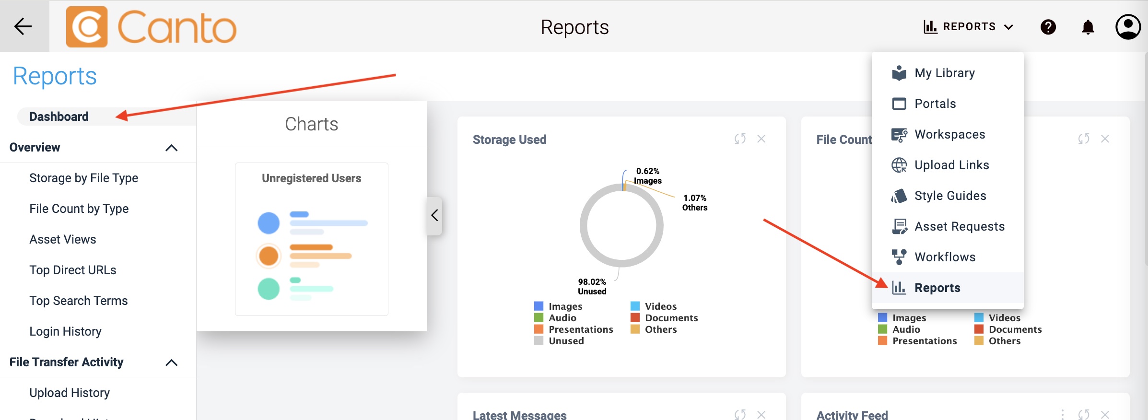The image size is (1148, 420).
Task: Click the Presentations legend swatch in Storage Used
Action: [539, 329]
